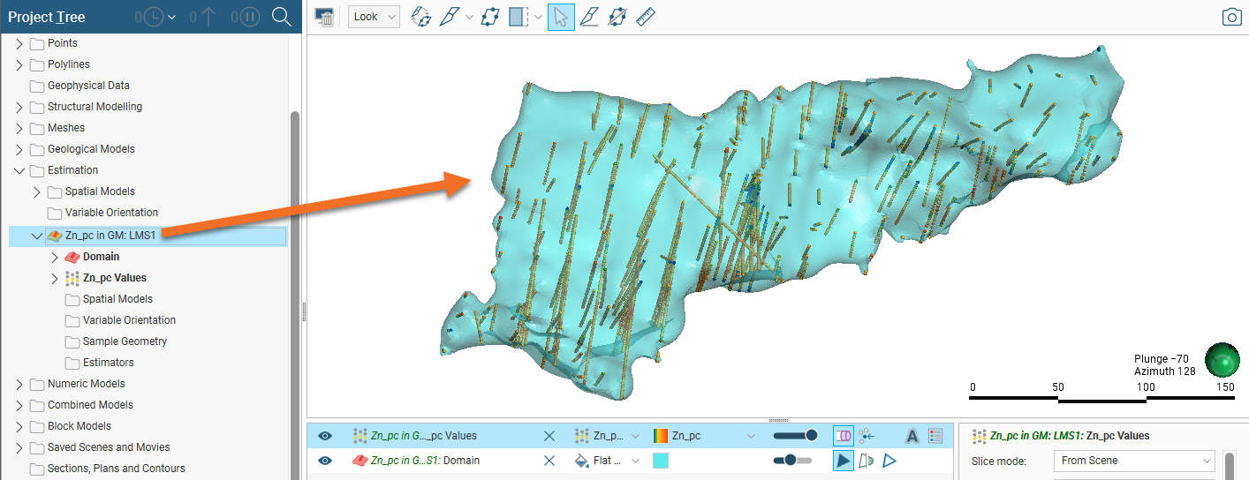This screenshot has width=1249, height=480.
Task: Click the show legend icon for Zn_pc Values
Action: click(x=936, y=436)
